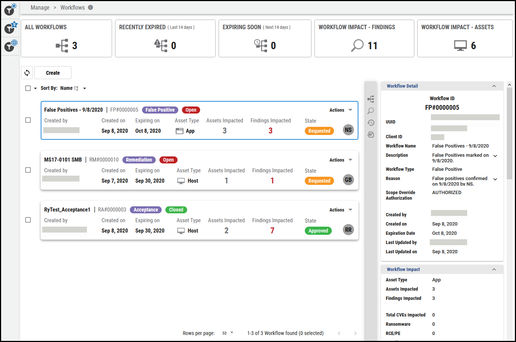Open the info icon beside Workflows breadcrumb
Screen dimensions: 516x342
(90, 7)
